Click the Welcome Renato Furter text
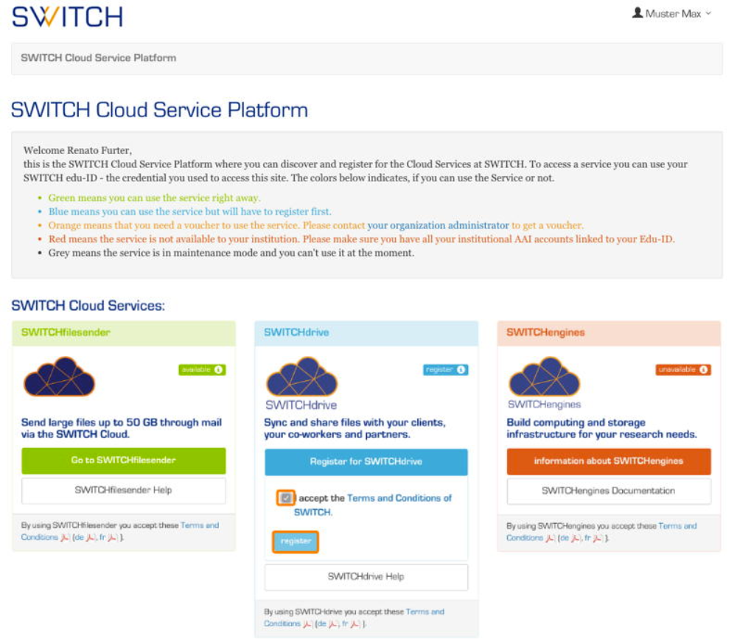The width and height of the screenshot is (737, 639). coord(77,150)
